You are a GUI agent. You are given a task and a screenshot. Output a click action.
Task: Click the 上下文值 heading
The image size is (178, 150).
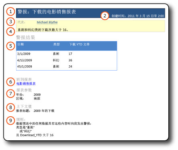pyautogui.click(x=24, y=106)
